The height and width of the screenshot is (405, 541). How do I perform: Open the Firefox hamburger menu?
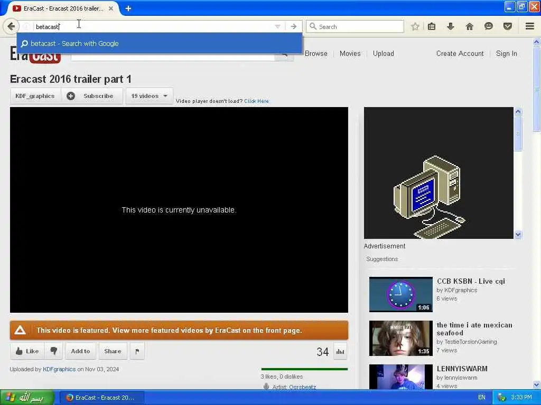530,26
